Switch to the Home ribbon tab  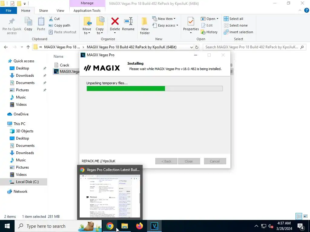(x=26, y=11)
